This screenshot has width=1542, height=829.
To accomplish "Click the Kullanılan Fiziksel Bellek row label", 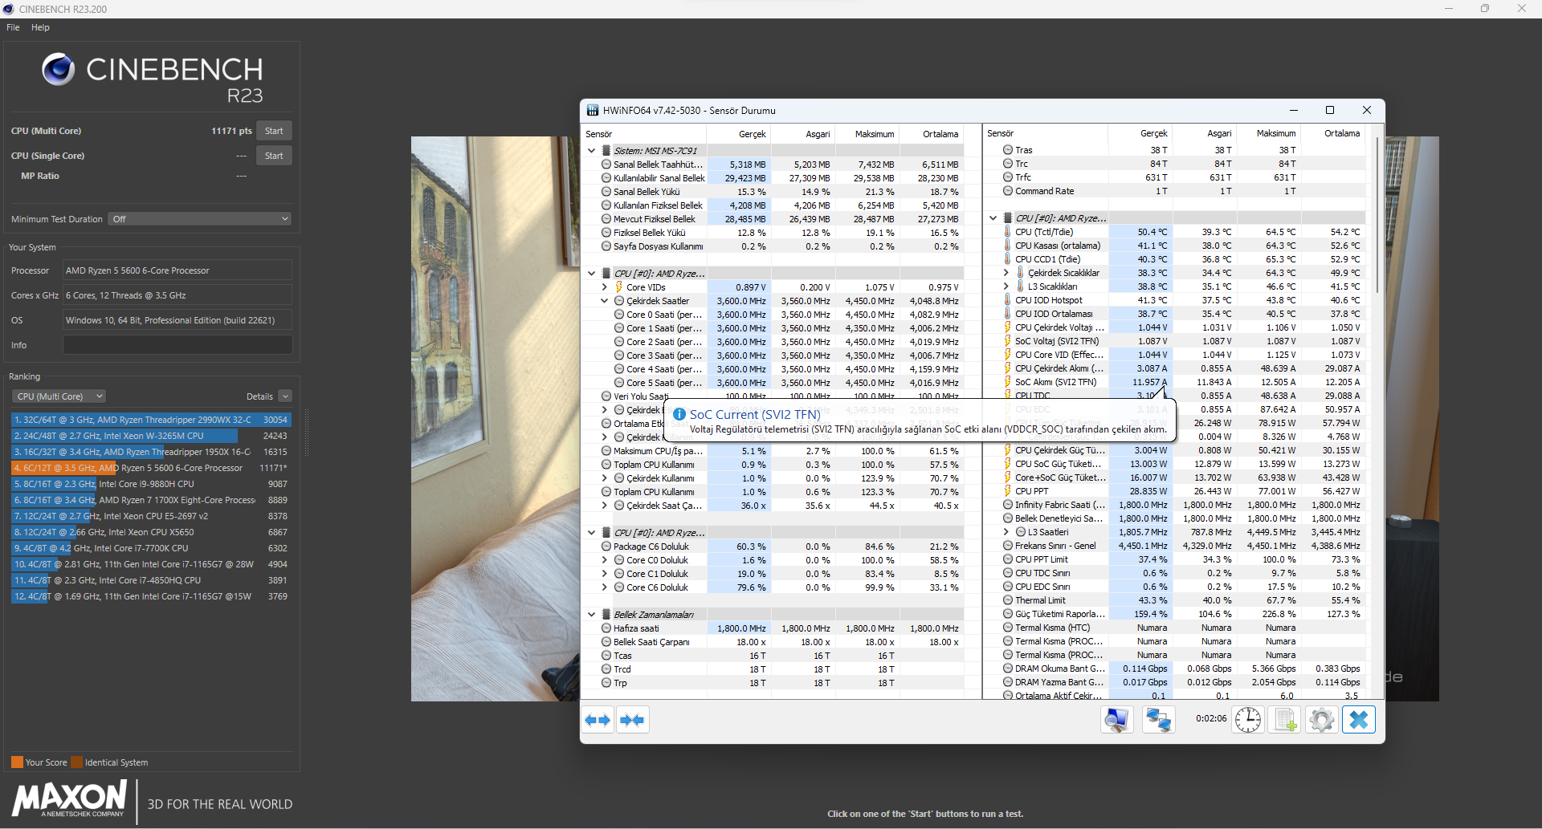I will 658,205.
